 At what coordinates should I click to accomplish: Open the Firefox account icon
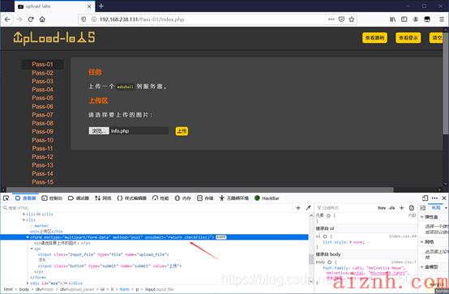[416, 19]
